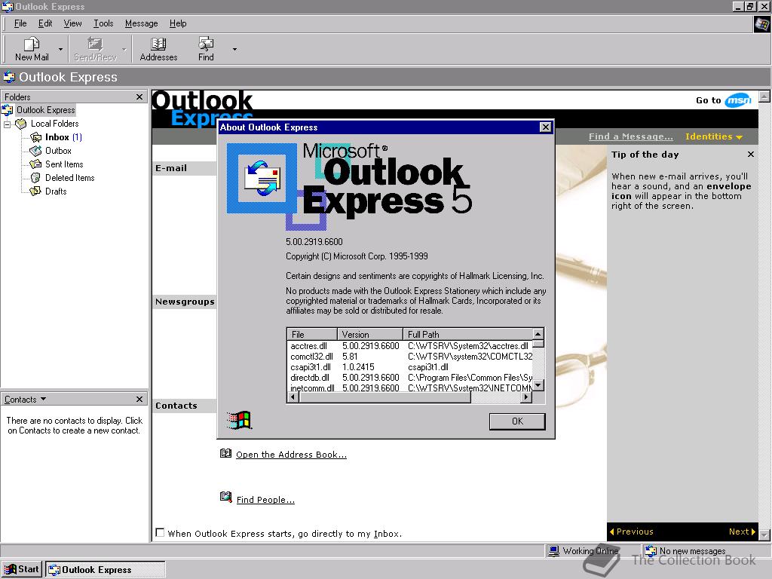The height and width of the screenshot is (579, 772).
Task: Click the file list scroll down arrow
Action: (538, 385)
